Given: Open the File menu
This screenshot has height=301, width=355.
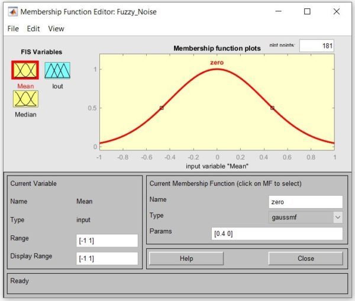Looking at the screenshot, I should pos(13,29).
